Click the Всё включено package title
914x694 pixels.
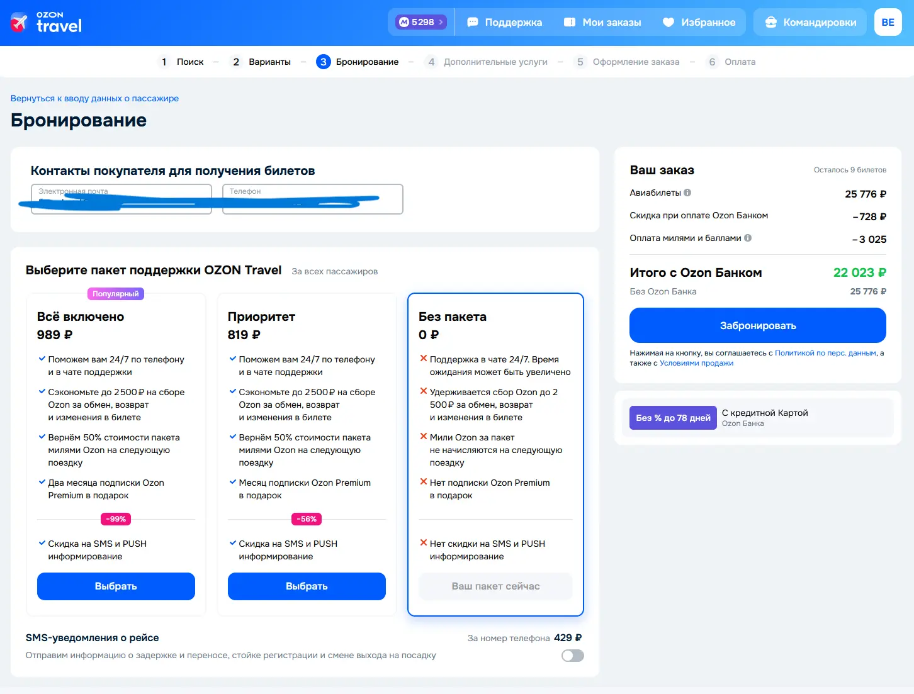click(81, 316)
